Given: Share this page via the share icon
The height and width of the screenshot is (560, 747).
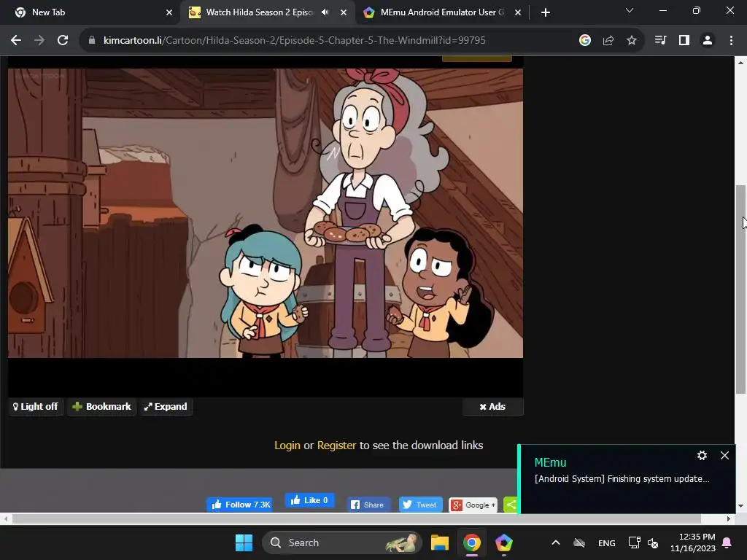Looking at the screenshot, I should [x=608, y=41].
